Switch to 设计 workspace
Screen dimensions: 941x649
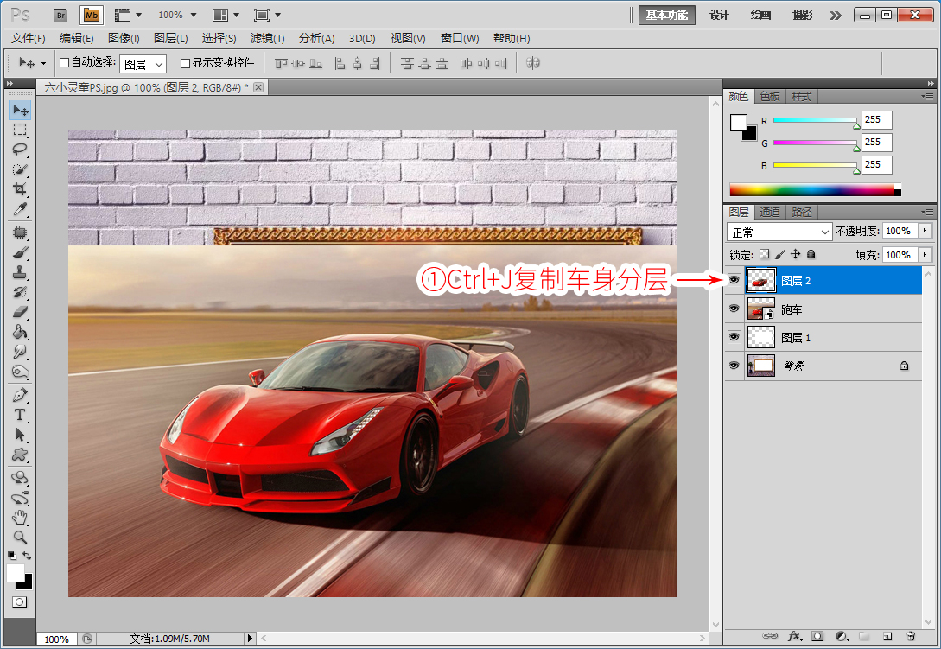[x=719, y=15]
